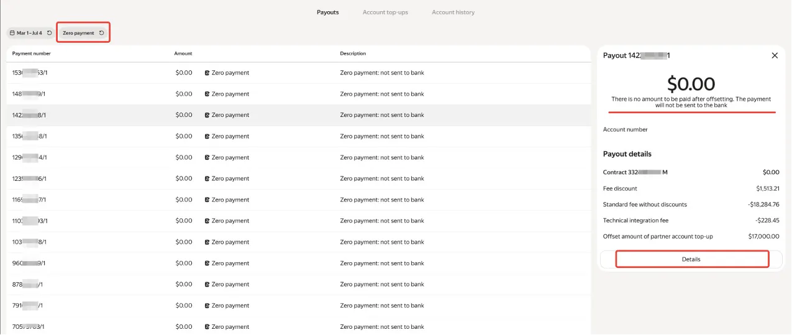Click Zero payment icon in row 148
The height and width of the screenshot is (335, 792).
tap(207, 94)
